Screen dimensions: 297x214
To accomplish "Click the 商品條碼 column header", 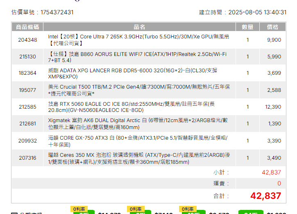I will pyautogui.click(x=27, y=27).
